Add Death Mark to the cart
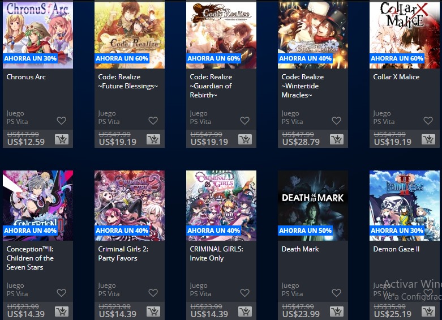Viewport: 442px width, 320px height. pyautogui.click(x=337, y=312)
